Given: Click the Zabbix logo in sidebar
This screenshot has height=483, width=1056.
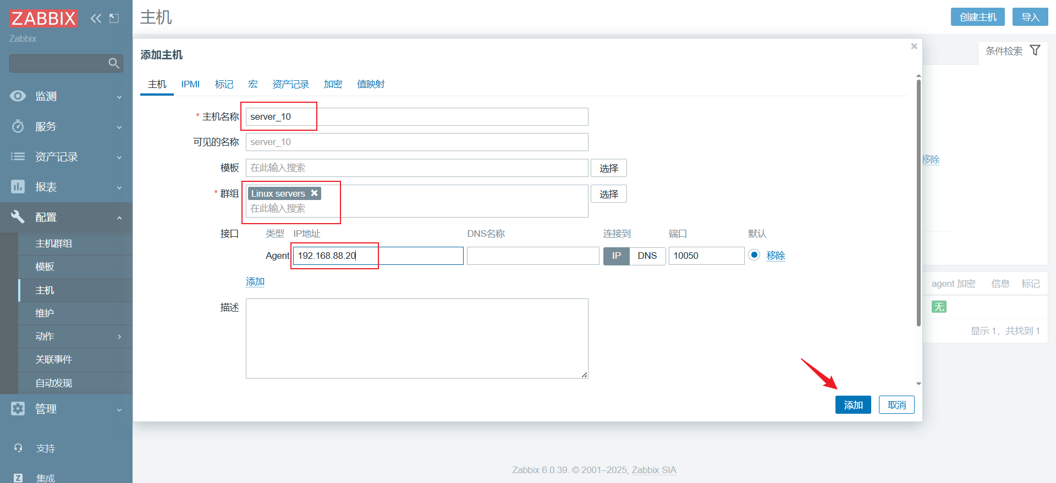Looking at the screenshot, I should 43,19.
